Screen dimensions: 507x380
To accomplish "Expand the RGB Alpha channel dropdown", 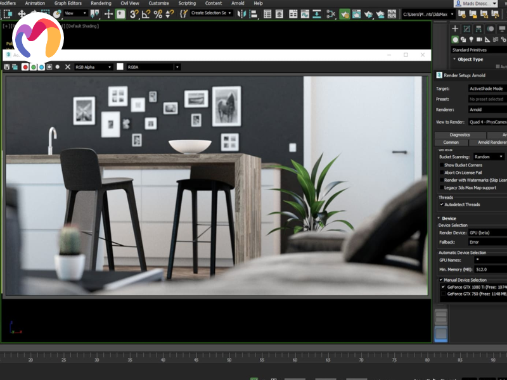I will tap(93, 66).
